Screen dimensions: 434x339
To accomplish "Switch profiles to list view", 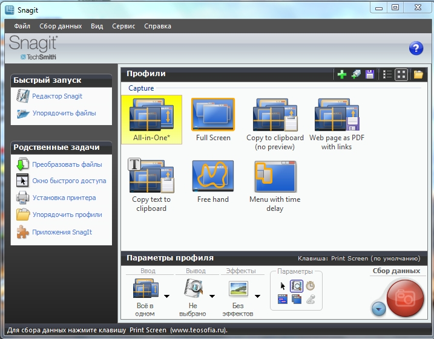I will point(387,74).
